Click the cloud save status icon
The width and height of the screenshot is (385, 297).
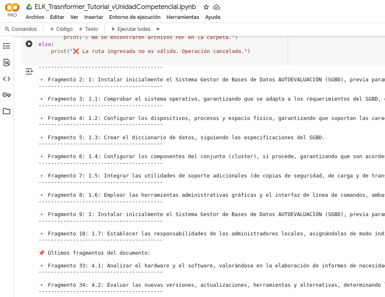(x=217, y=7)
